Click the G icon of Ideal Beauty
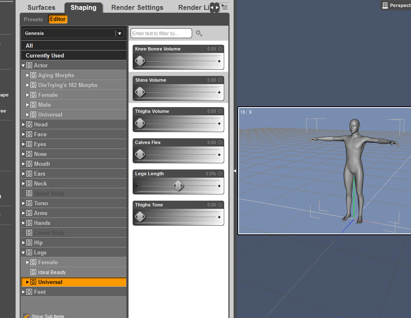 33,272
